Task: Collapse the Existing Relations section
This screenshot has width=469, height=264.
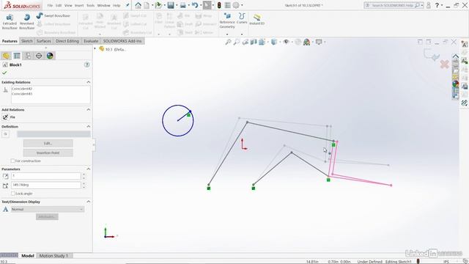Action: click(x=88, y=82)
